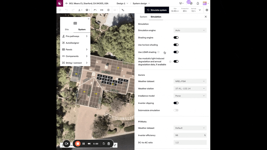Undo the last design action
The image size is (267, 150).
click(66, 10)
